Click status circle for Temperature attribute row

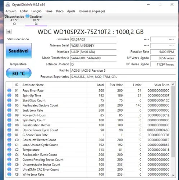click(x=9, y=150)
